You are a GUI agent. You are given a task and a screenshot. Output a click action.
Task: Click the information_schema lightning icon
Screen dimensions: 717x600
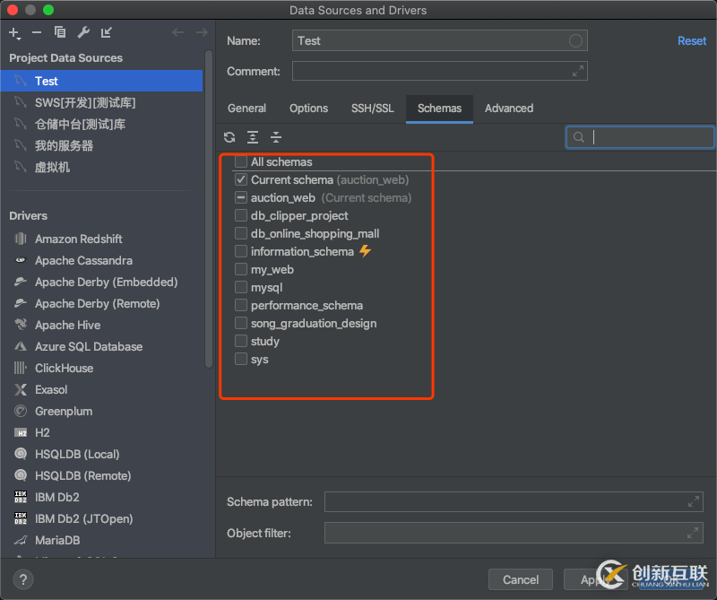pos(365,251)
